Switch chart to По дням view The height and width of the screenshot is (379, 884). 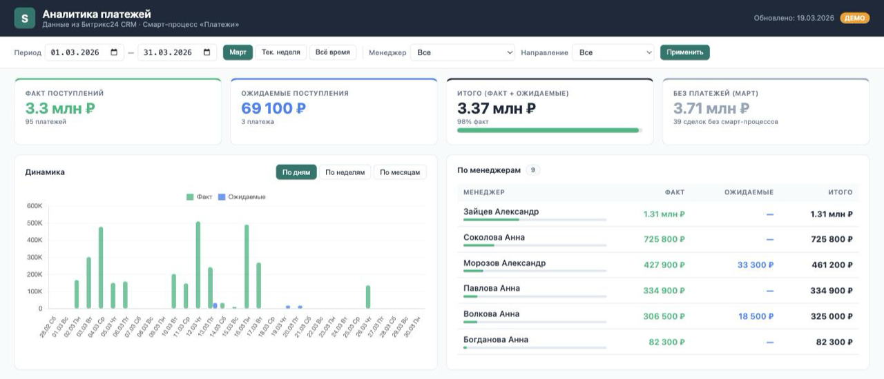click(x=296, y=172)
